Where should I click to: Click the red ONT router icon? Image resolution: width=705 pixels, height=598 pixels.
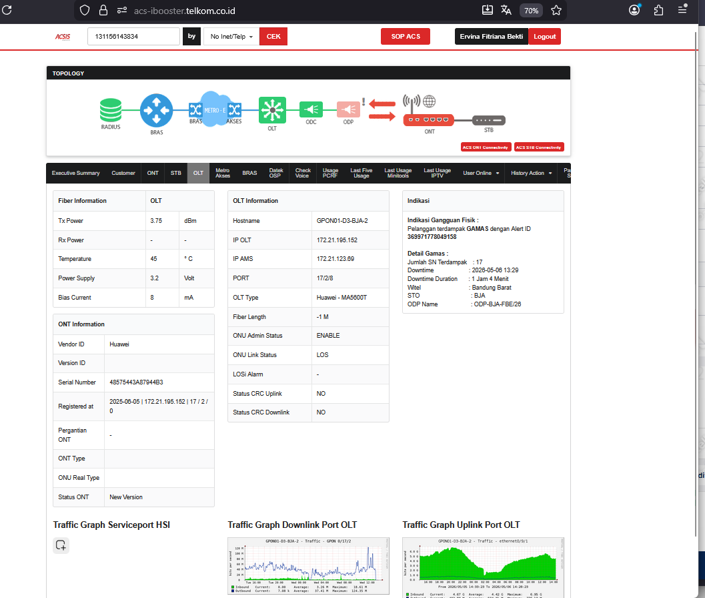(428, 119)
